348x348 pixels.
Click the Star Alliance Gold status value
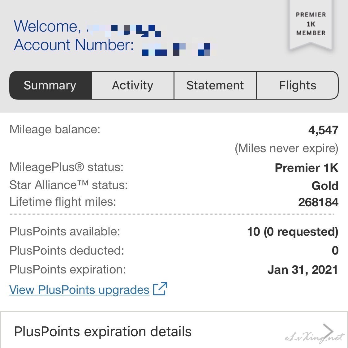click(x=325, y=186)
